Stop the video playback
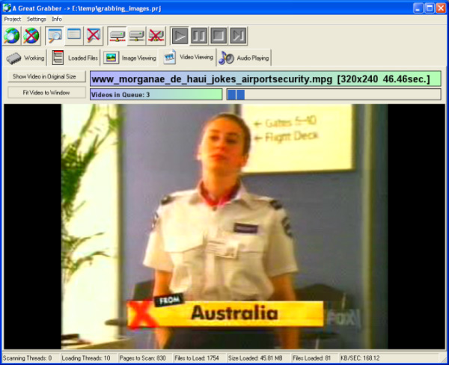Screen dimensions: 449x365 tap(218, 35)
